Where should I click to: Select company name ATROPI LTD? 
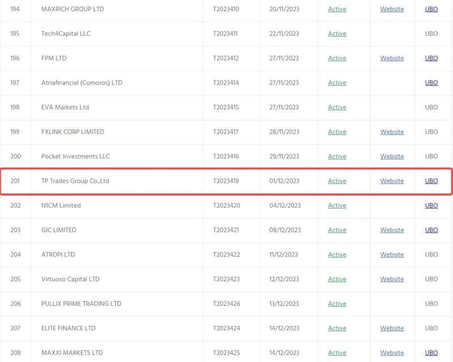58,255
